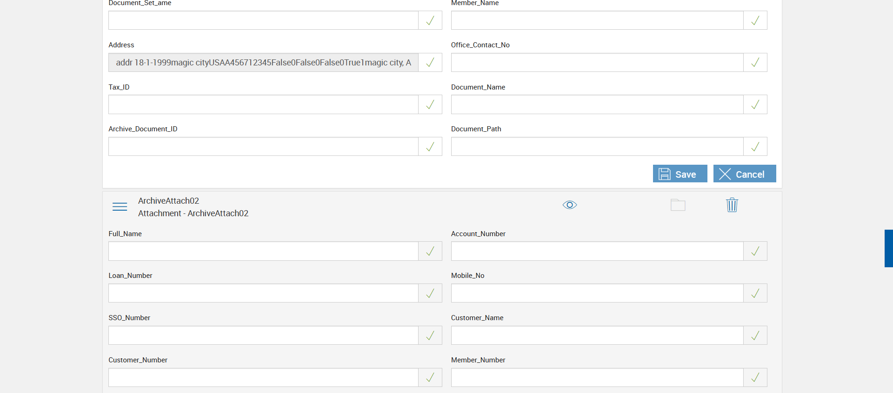Cancel the attachment edit
893x393 pixels.
744,174
